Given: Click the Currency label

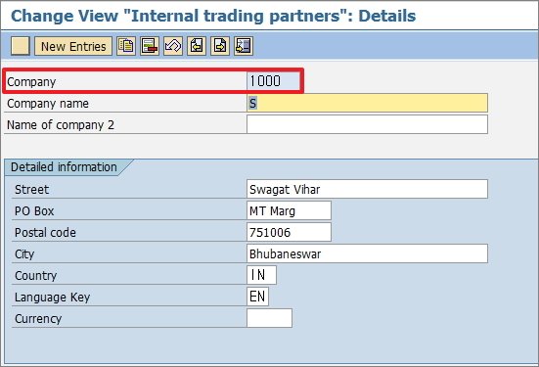Looking at the screenshot, I should (x=38, y=318).
